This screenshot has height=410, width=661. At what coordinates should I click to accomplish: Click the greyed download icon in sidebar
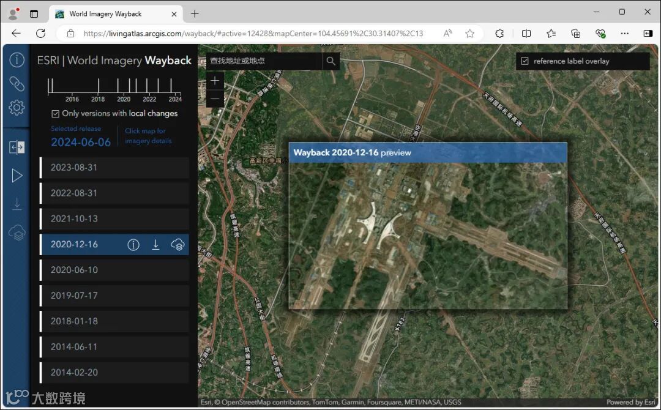tap(17, 204)
